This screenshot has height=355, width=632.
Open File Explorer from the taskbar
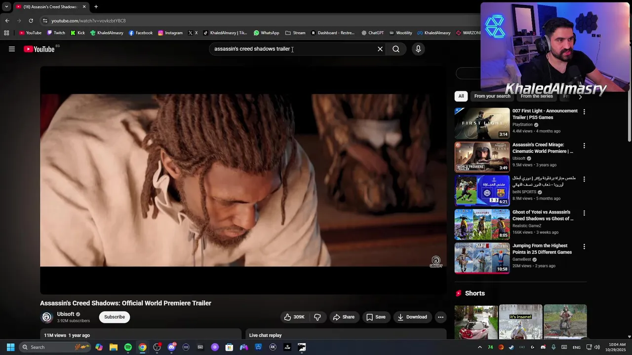[x=114, y=347]
